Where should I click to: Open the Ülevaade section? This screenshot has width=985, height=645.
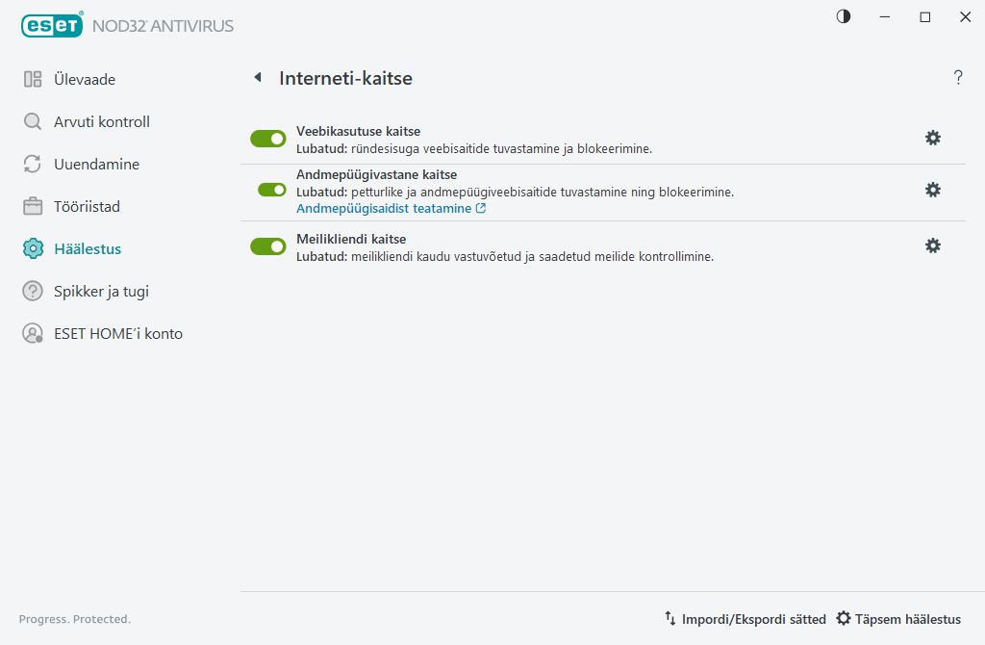(x=85, y=80)
